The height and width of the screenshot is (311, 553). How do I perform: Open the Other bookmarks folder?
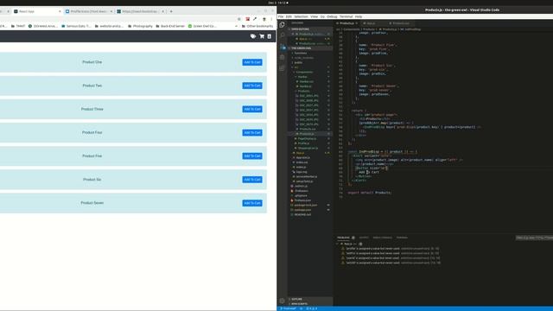click(257, 26)
